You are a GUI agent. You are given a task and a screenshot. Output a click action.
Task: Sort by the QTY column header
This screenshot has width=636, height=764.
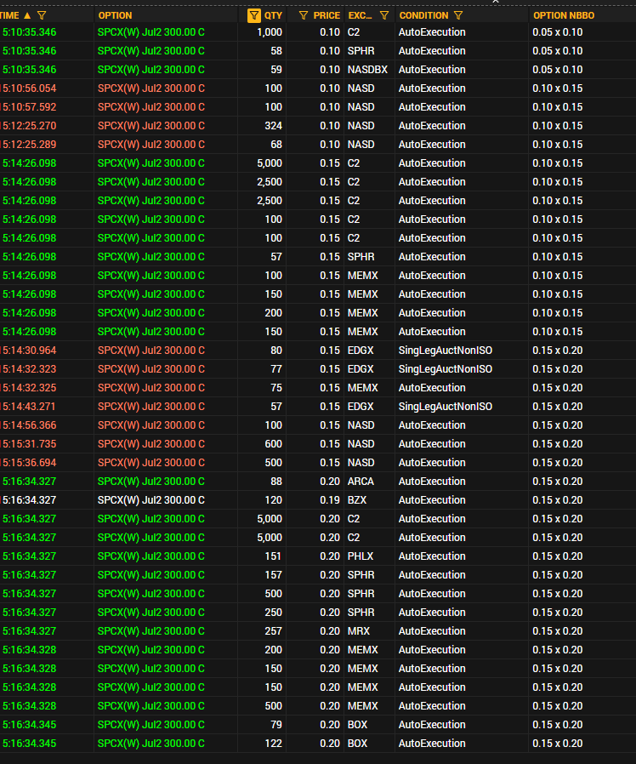[273, 15]
